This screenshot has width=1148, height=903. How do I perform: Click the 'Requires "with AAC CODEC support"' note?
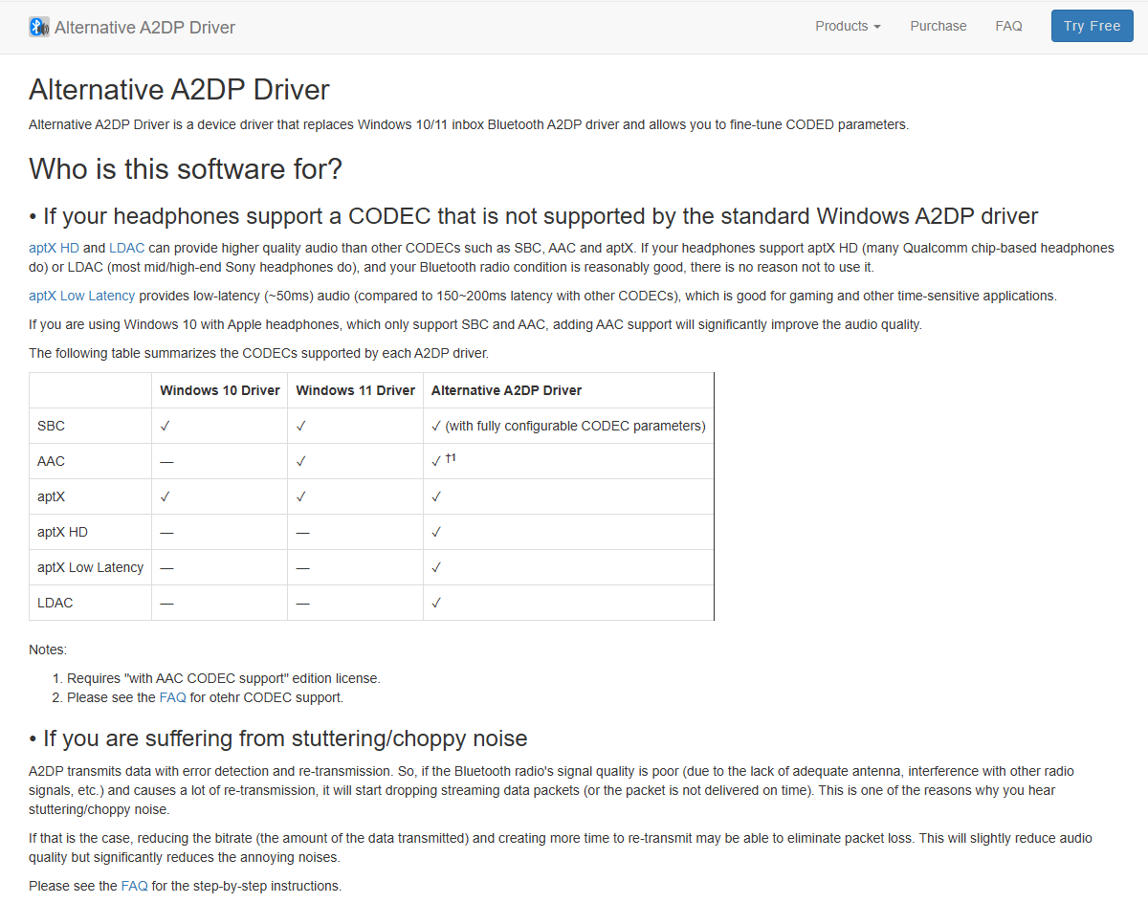[x=224, y=678]
